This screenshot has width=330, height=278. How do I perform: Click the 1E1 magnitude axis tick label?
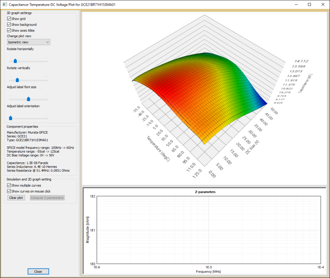(93, 230)
